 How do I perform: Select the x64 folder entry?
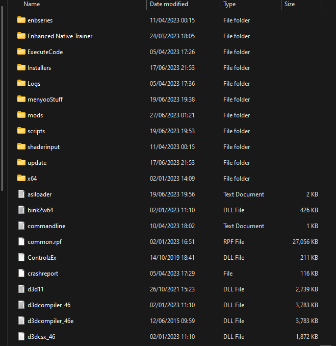32,179
